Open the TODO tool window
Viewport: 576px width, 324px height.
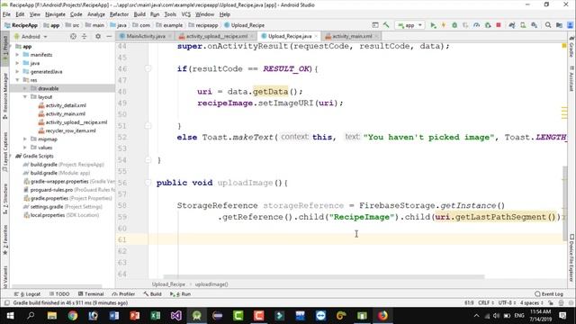click(59, 294)
